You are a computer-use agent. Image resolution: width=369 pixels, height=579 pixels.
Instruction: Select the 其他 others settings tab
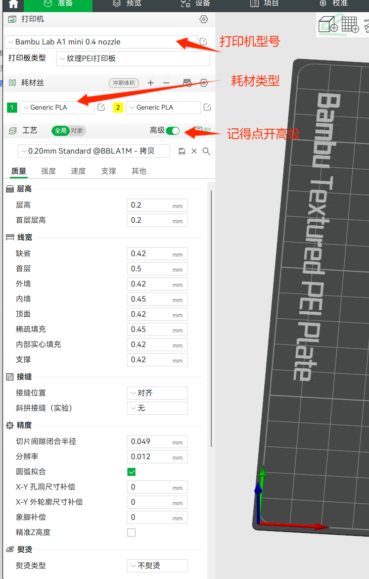[x=139, y=171]
